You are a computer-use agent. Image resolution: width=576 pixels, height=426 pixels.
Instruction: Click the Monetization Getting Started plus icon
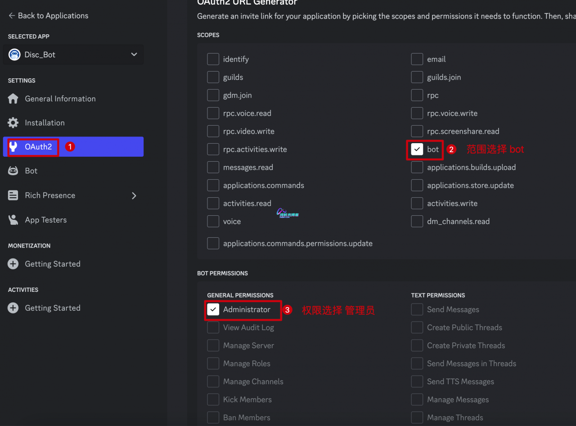13,264
